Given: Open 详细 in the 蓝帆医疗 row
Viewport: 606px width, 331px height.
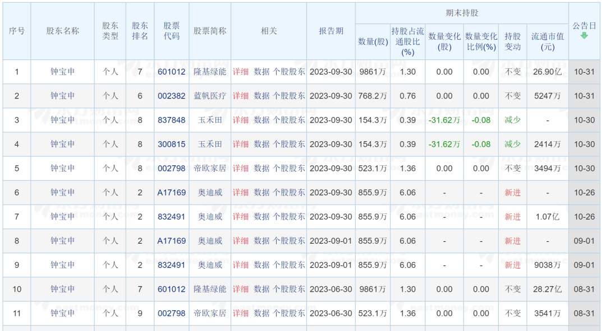Looking at the screenshot, I should click(x=241, y=96).
